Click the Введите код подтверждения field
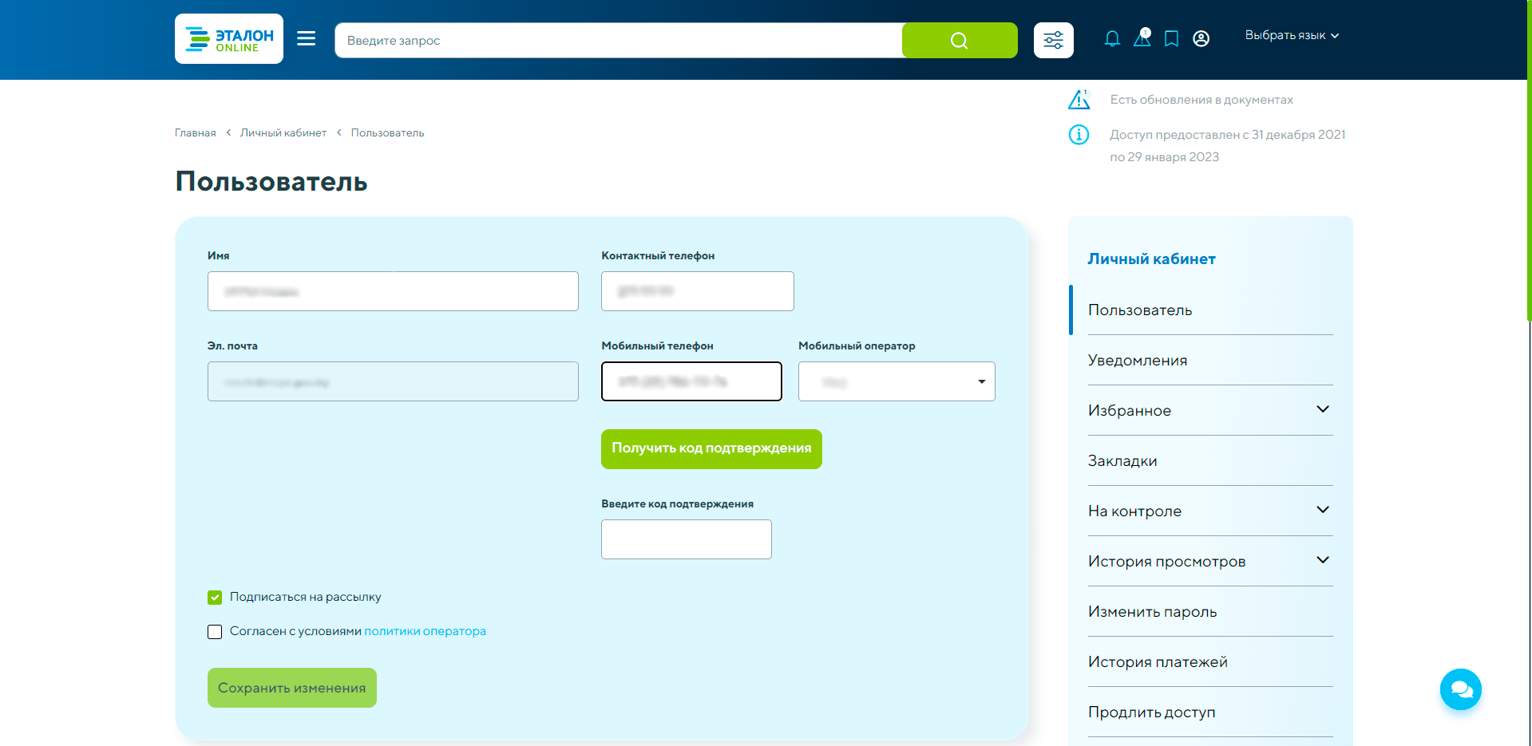Screen dimensions: 1532x746 [x=687, y=539]
